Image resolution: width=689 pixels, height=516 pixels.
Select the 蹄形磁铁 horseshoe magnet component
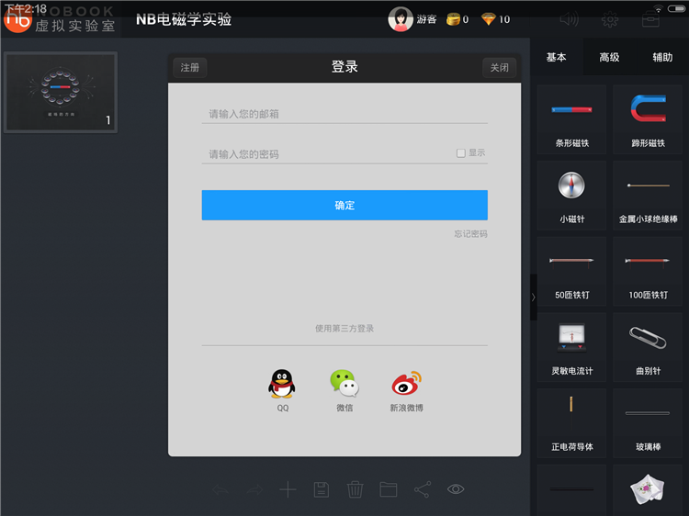648,119
